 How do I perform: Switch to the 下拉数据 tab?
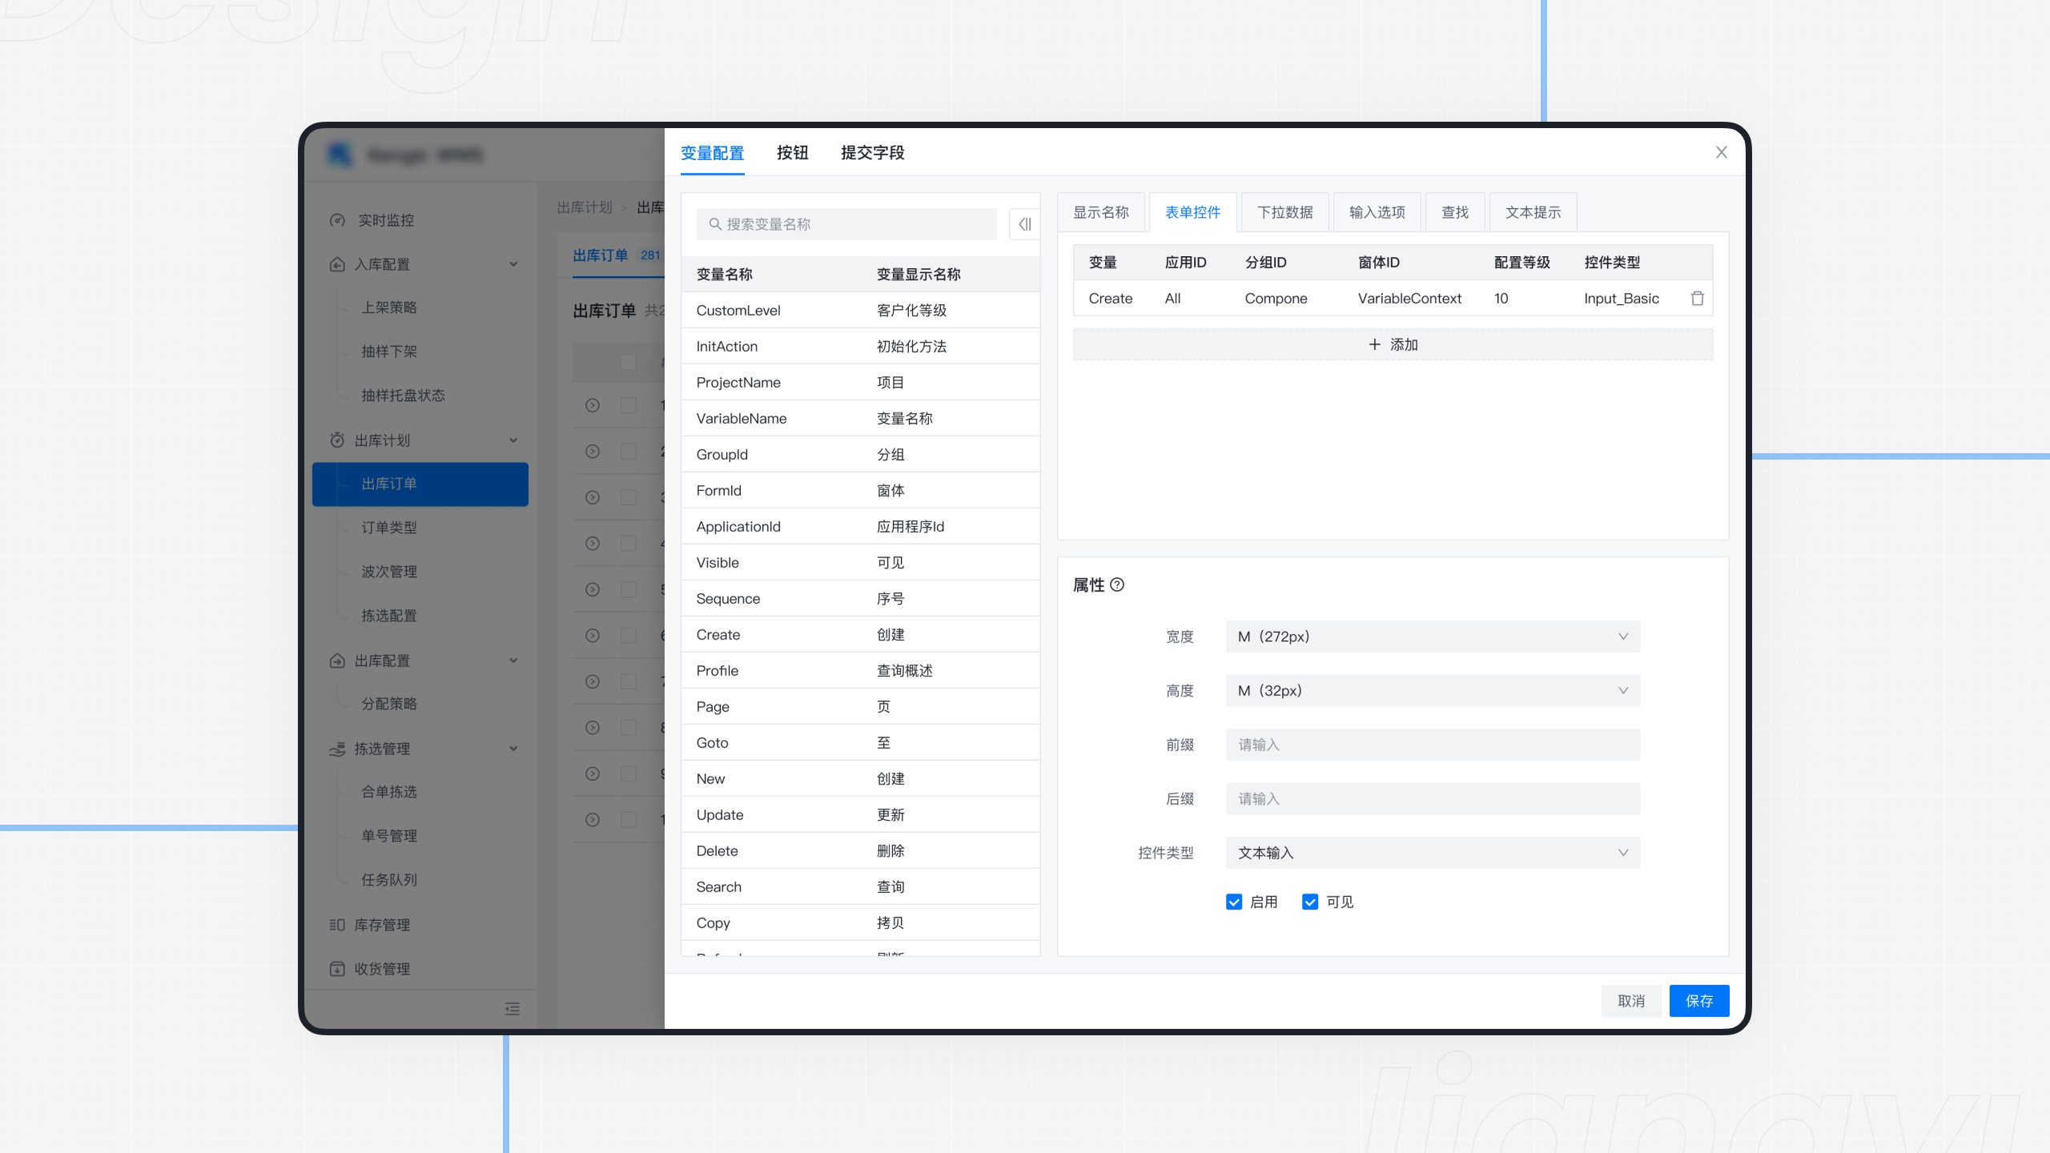click(x=1284, y=212)
